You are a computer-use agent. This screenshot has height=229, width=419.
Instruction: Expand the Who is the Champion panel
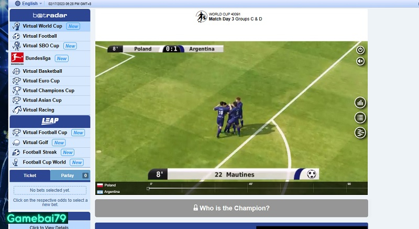[231, 208]
